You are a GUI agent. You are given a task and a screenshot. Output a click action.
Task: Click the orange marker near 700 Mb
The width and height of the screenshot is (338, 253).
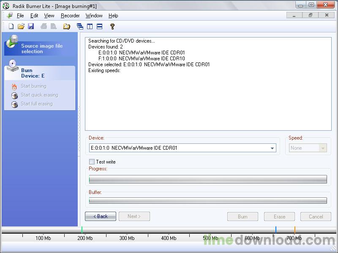pos(294,230)
